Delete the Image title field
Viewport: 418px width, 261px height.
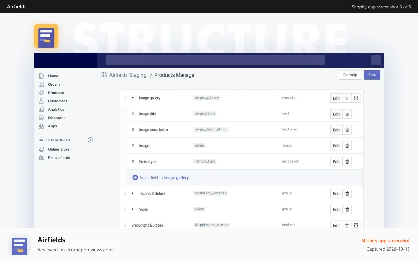click(x=347, y=114)
